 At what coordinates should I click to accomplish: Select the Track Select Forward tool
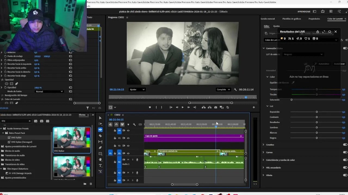click(100, 124)
